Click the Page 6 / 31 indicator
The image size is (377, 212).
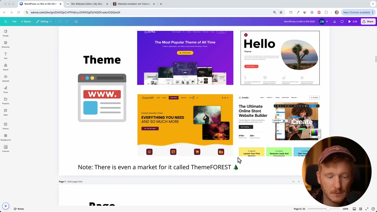tap(299, 209)
